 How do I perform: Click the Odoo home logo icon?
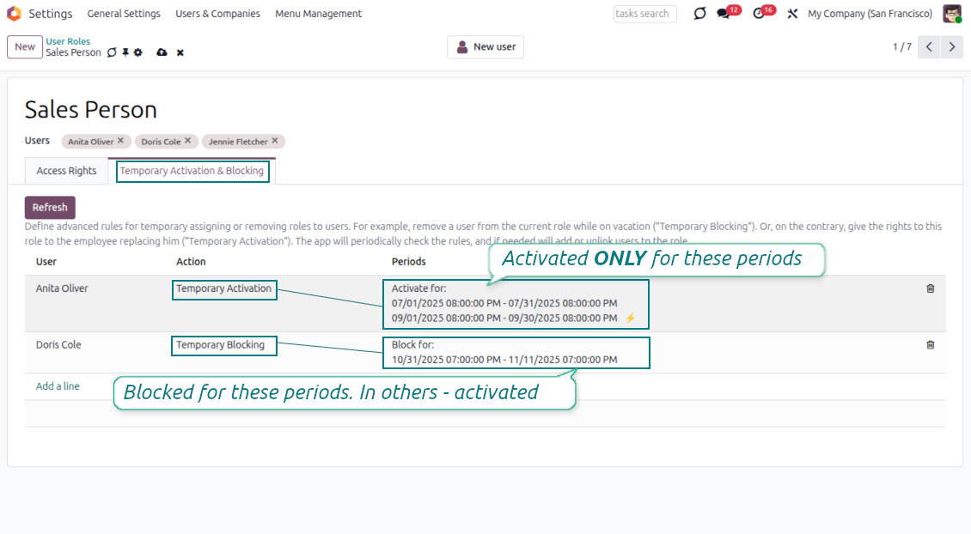(x=14, y=14)
